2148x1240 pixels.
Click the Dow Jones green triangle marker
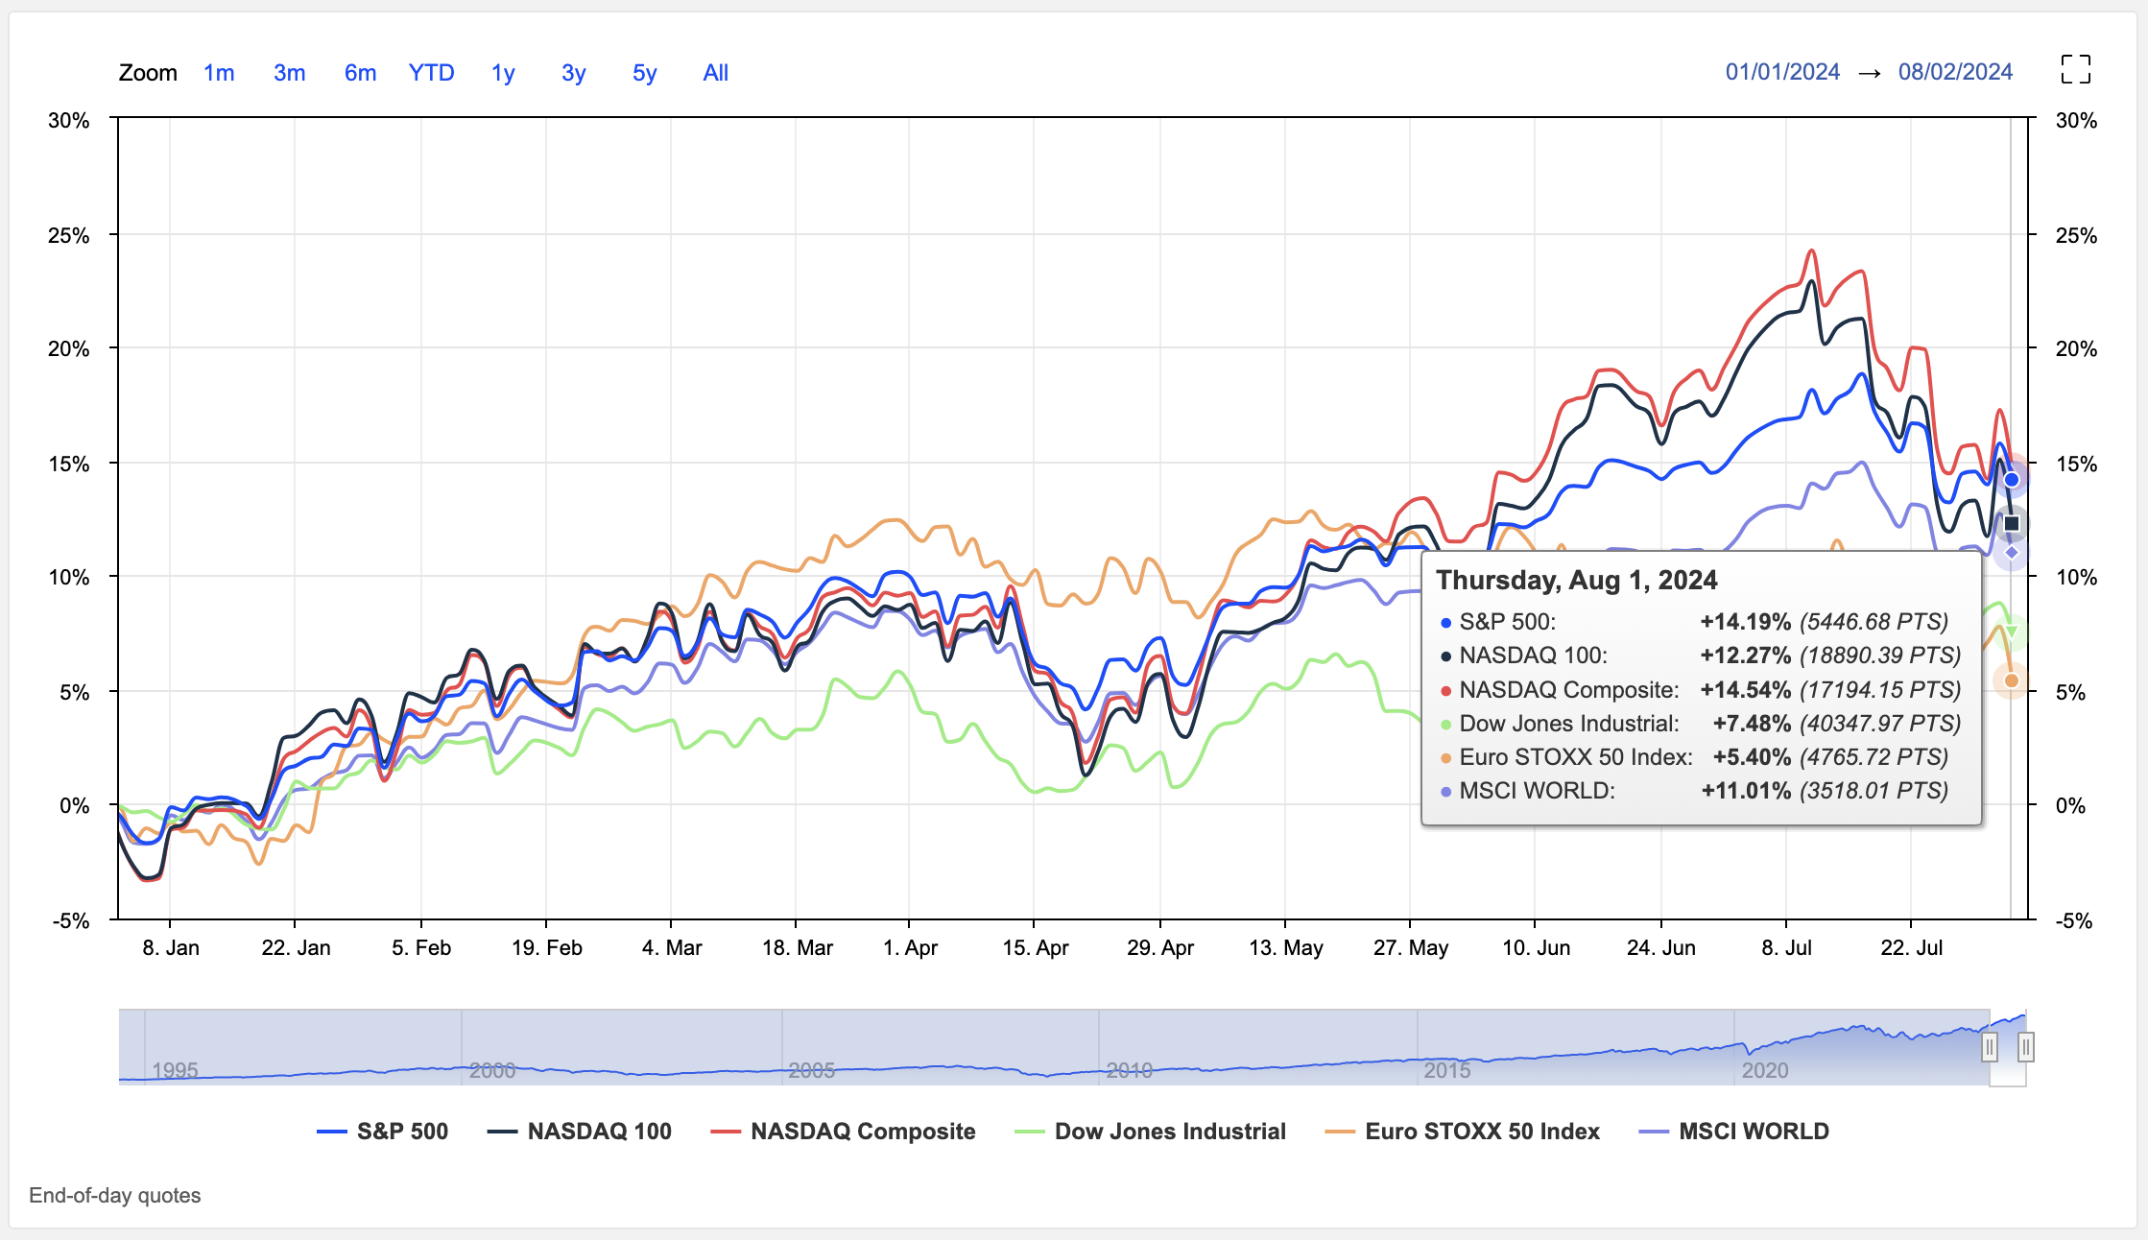pos(2014,632)
